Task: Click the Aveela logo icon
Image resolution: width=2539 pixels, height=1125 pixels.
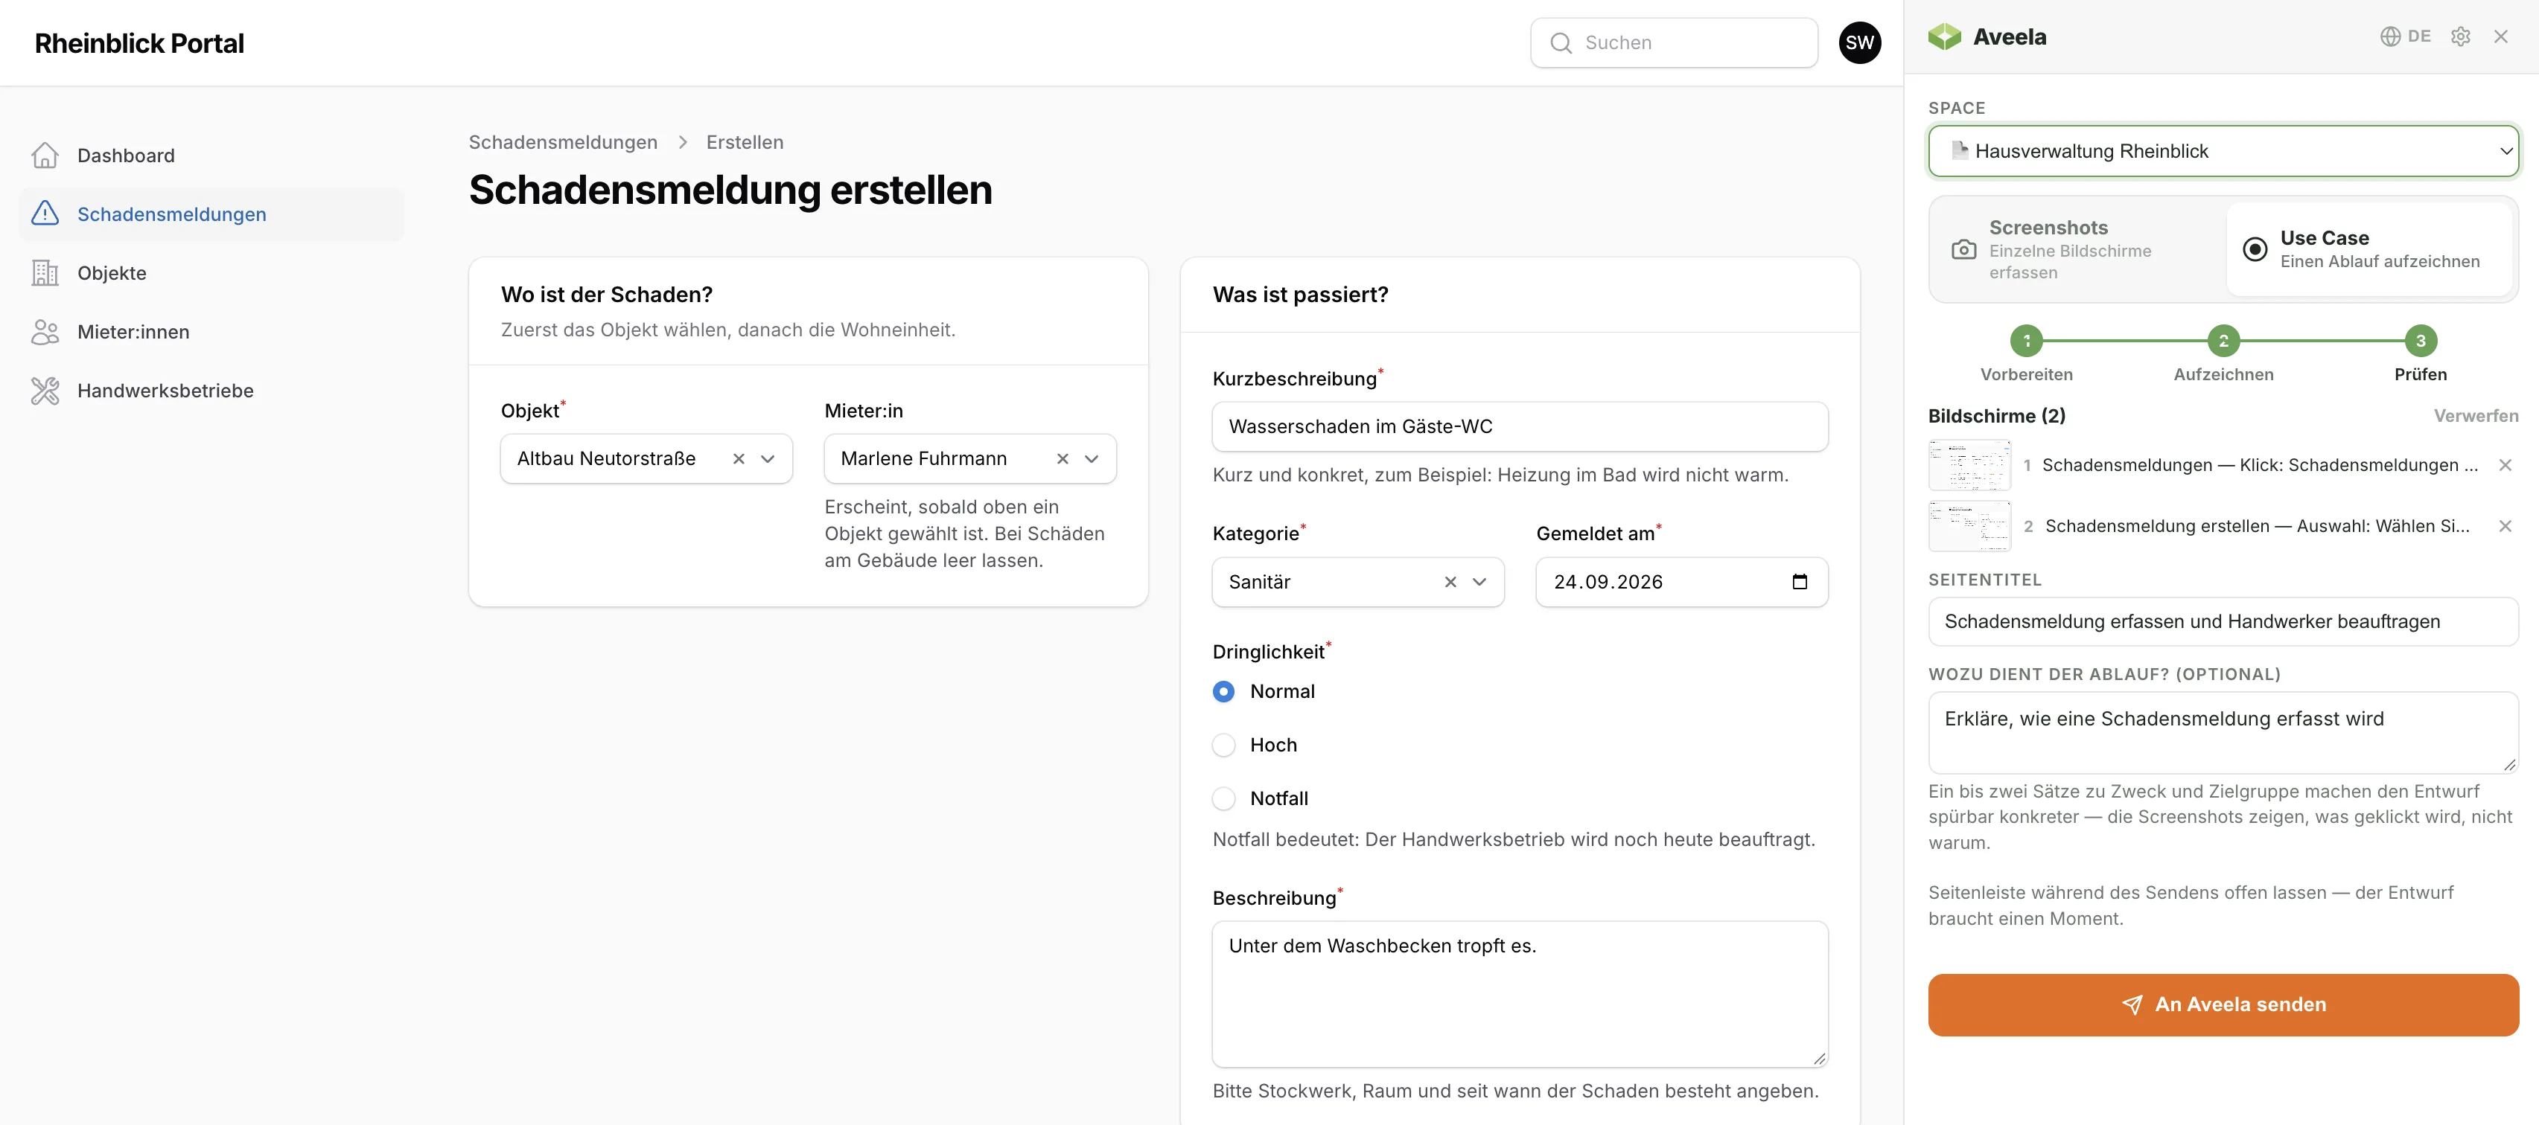Action: (x=1945, y=36)
